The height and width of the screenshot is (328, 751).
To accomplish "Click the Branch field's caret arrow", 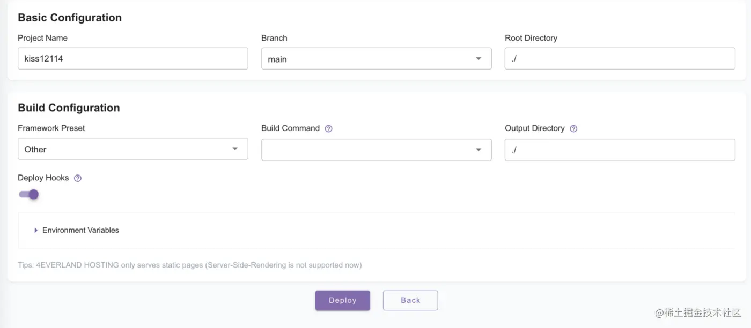I will pyautogui.click(x=478, y=59).
